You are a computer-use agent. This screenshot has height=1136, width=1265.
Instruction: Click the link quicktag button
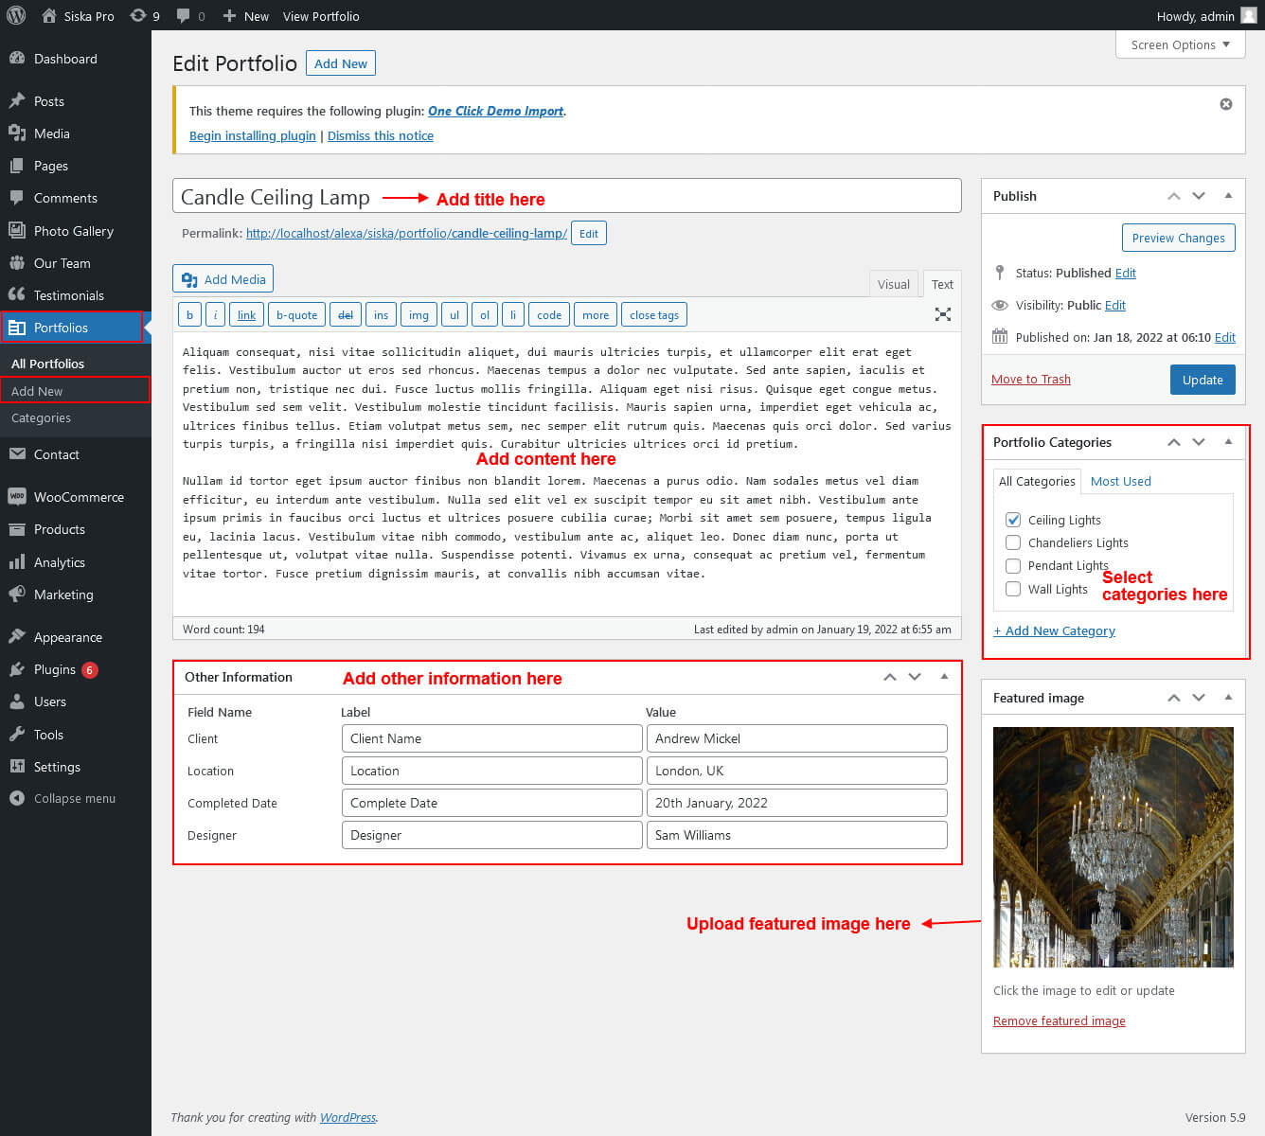pos(246,314)
